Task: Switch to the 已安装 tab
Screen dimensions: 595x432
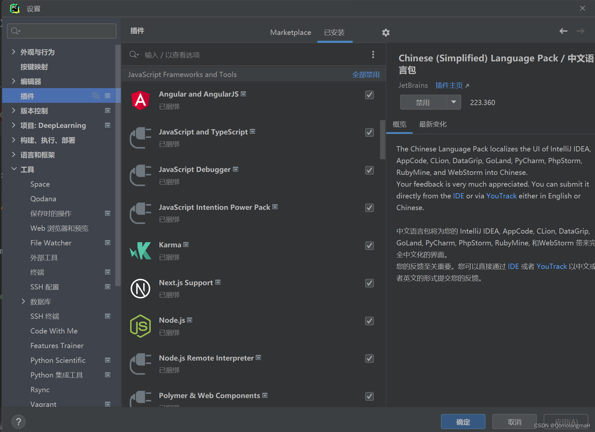Action: click(334, 32)
